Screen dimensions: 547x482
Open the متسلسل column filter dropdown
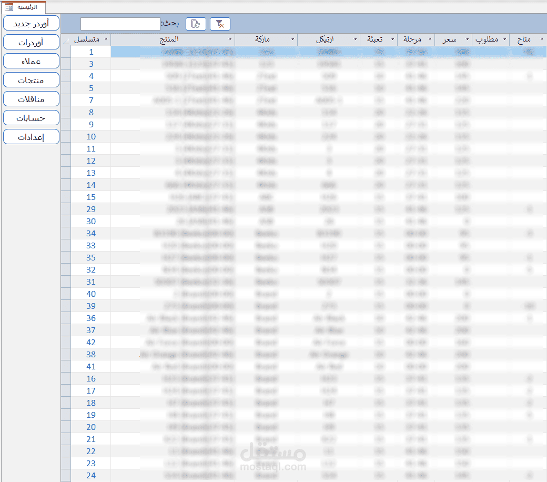(x=106, y=39)
